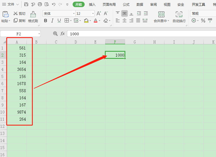
Task: Apply percent style format
Action: (203, 21)
